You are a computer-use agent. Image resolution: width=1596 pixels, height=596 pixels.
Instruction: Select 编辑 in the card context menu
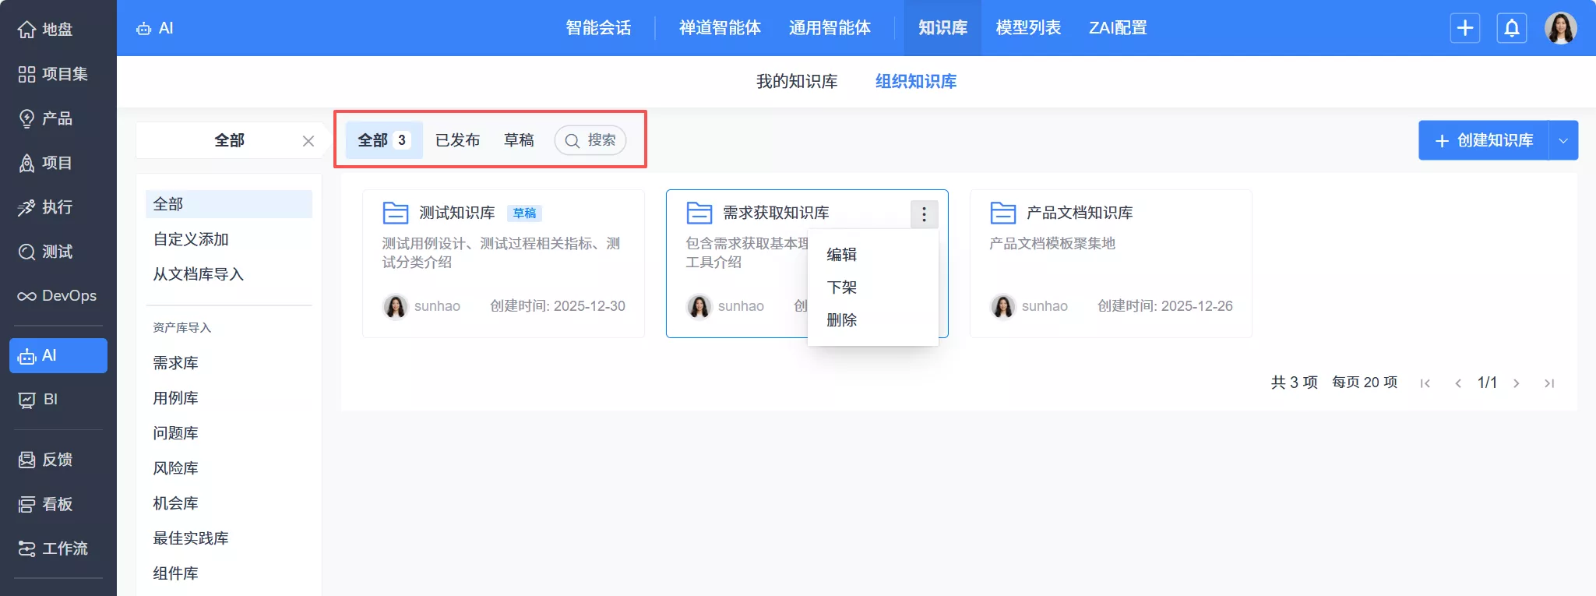(x=841, y=255)
